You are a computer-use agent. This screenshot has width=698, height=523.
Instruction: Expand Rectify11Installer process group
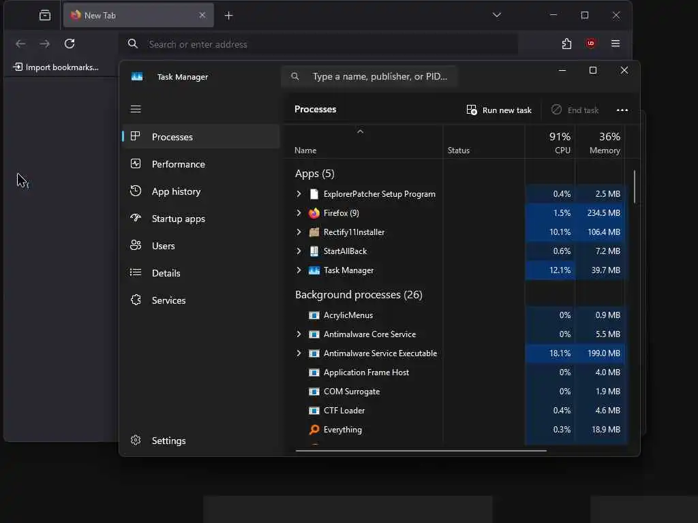(x=299, y=232)
